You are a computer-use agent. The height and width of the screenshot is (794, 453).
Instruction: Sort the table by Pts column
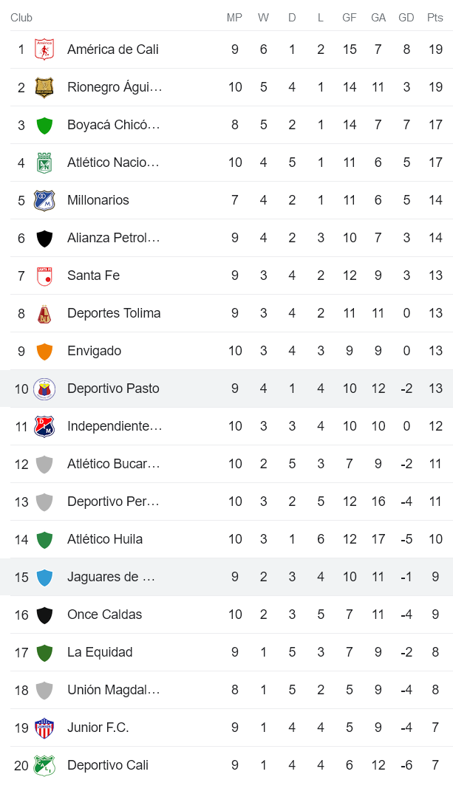pos(434,16)
